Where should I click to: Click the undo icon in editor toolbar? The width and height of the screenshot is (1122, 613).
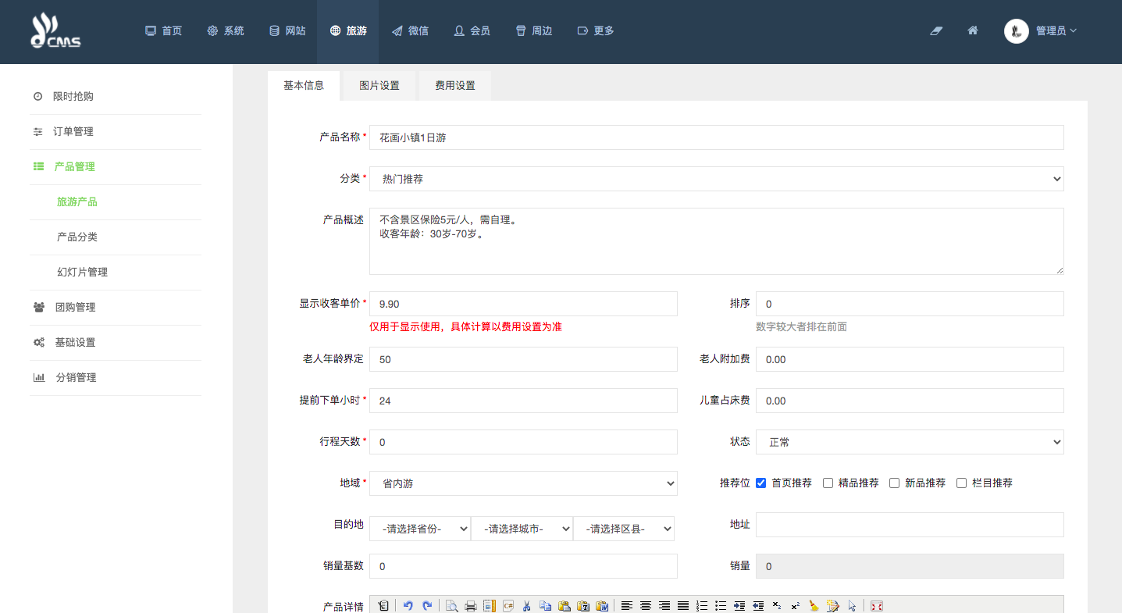[x=408, y=606]
